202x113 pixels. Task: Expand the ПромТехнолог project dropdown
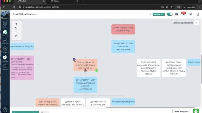pos(25,14)
